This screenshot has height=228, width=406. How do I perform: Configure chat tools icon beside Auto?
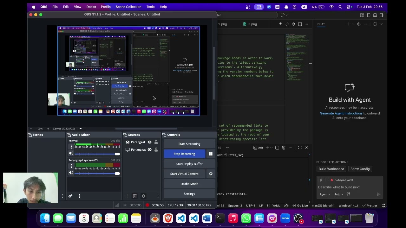pos(349,194)
